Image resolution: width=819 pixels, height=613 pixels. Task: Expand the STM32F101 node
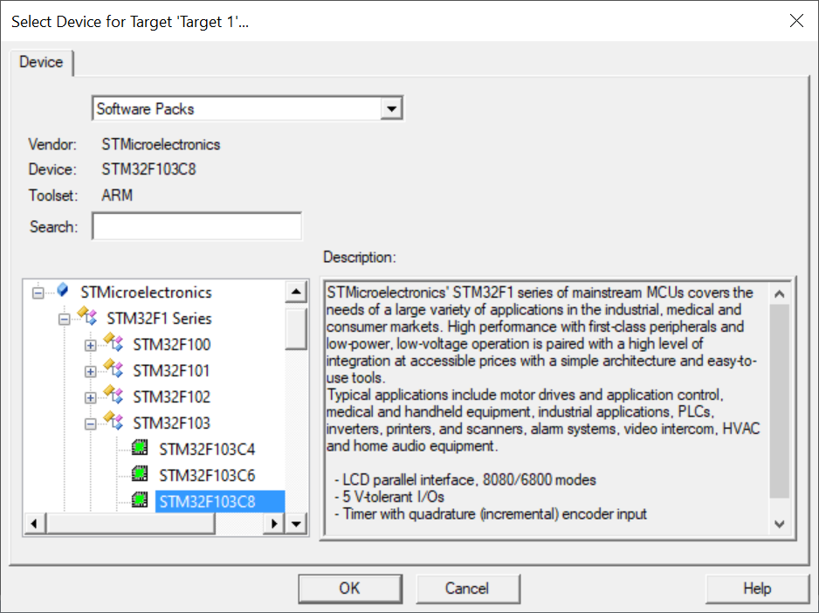tap(90, 371)
